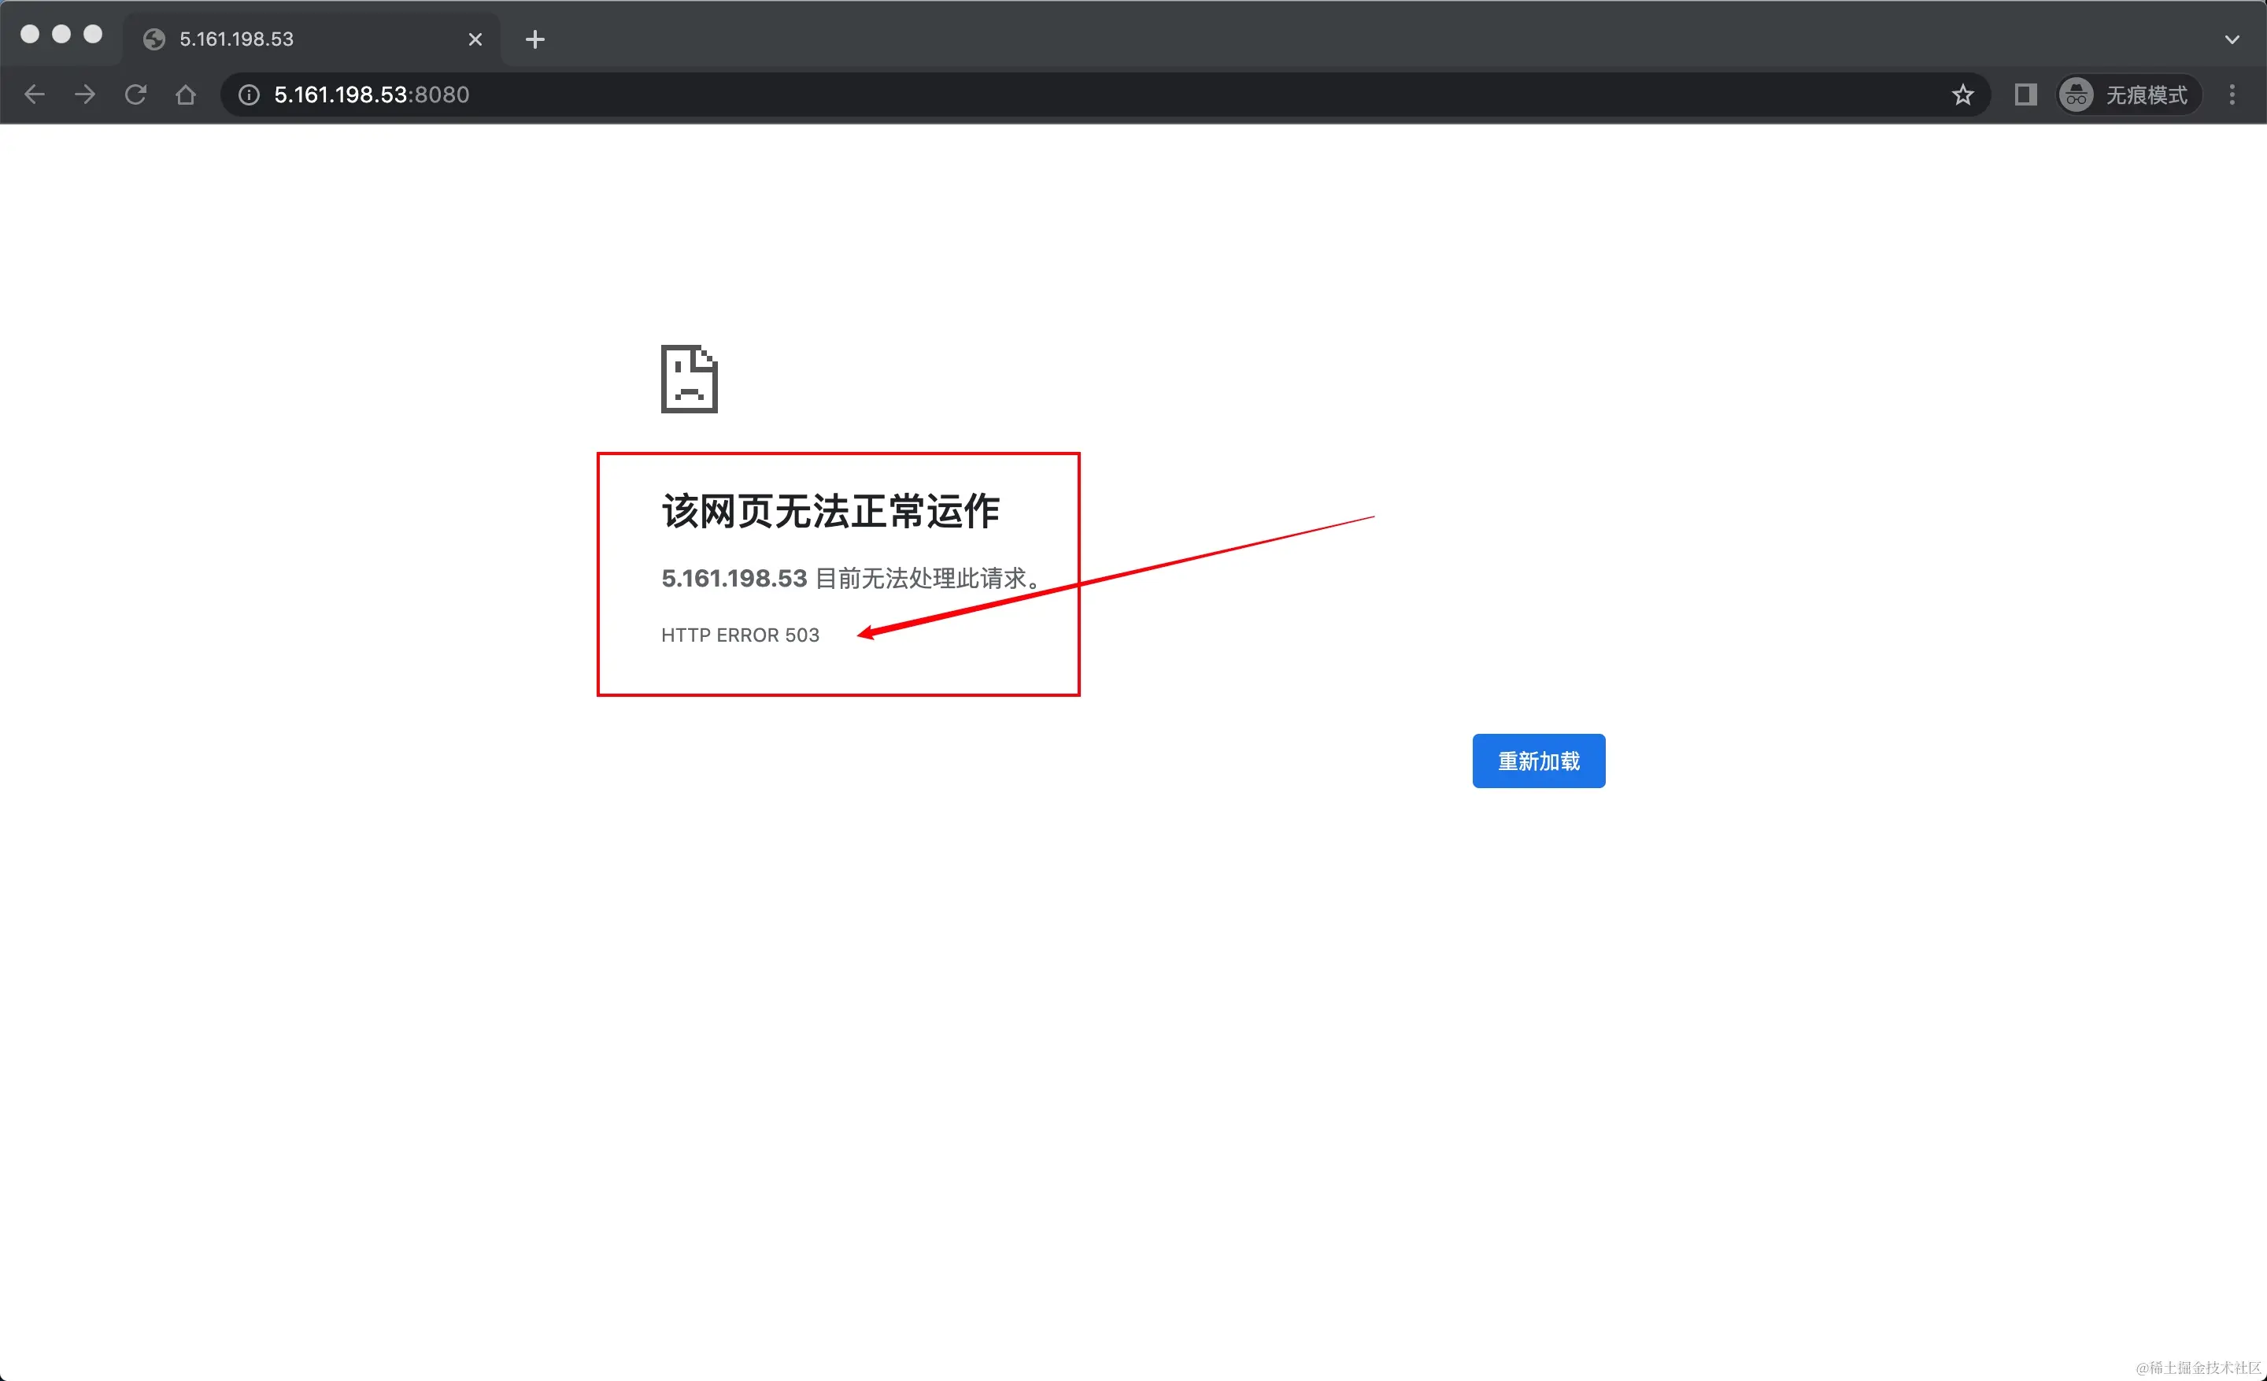This screenshot has width=2267, height=1381.
Task: Click the 重新加载 reload button
Action: tap(1538, 761)
